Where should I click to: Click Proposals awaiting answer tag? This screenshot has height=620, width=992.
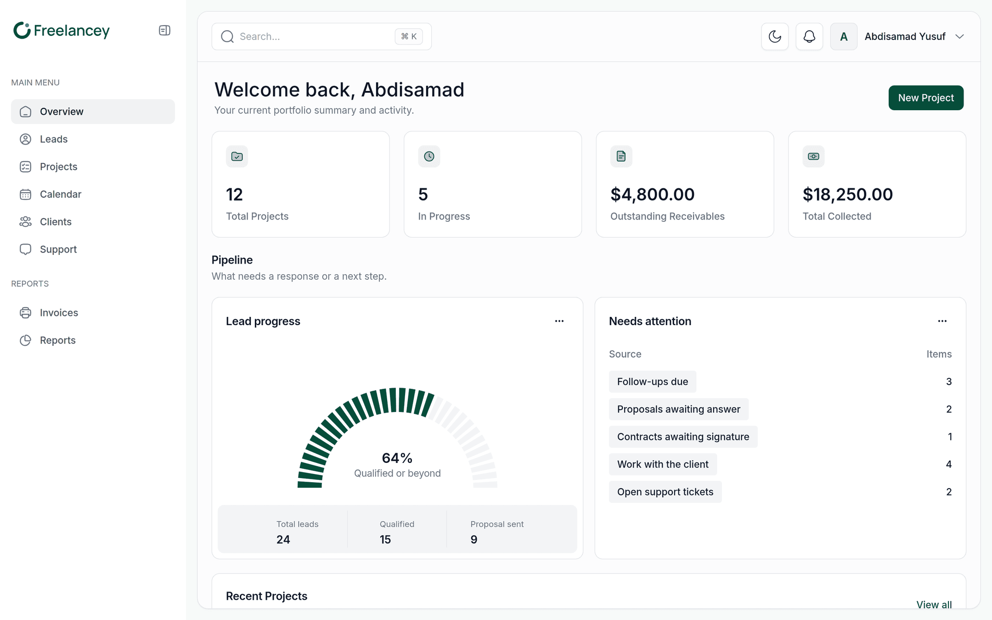click(x=679, y=409)
